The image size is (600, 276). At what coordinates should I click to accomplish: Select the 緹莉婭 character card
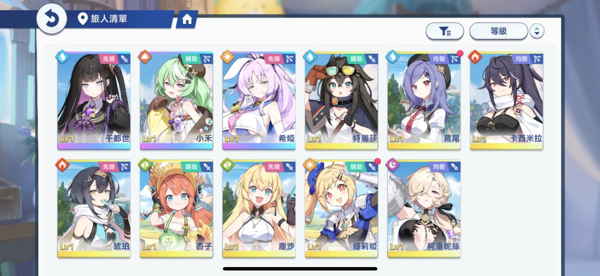(x=341, y=209)
